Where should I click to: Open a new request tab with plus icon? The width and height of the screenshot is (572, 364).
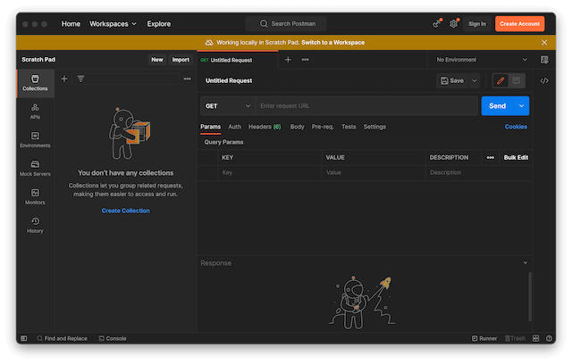click(288, 60)
